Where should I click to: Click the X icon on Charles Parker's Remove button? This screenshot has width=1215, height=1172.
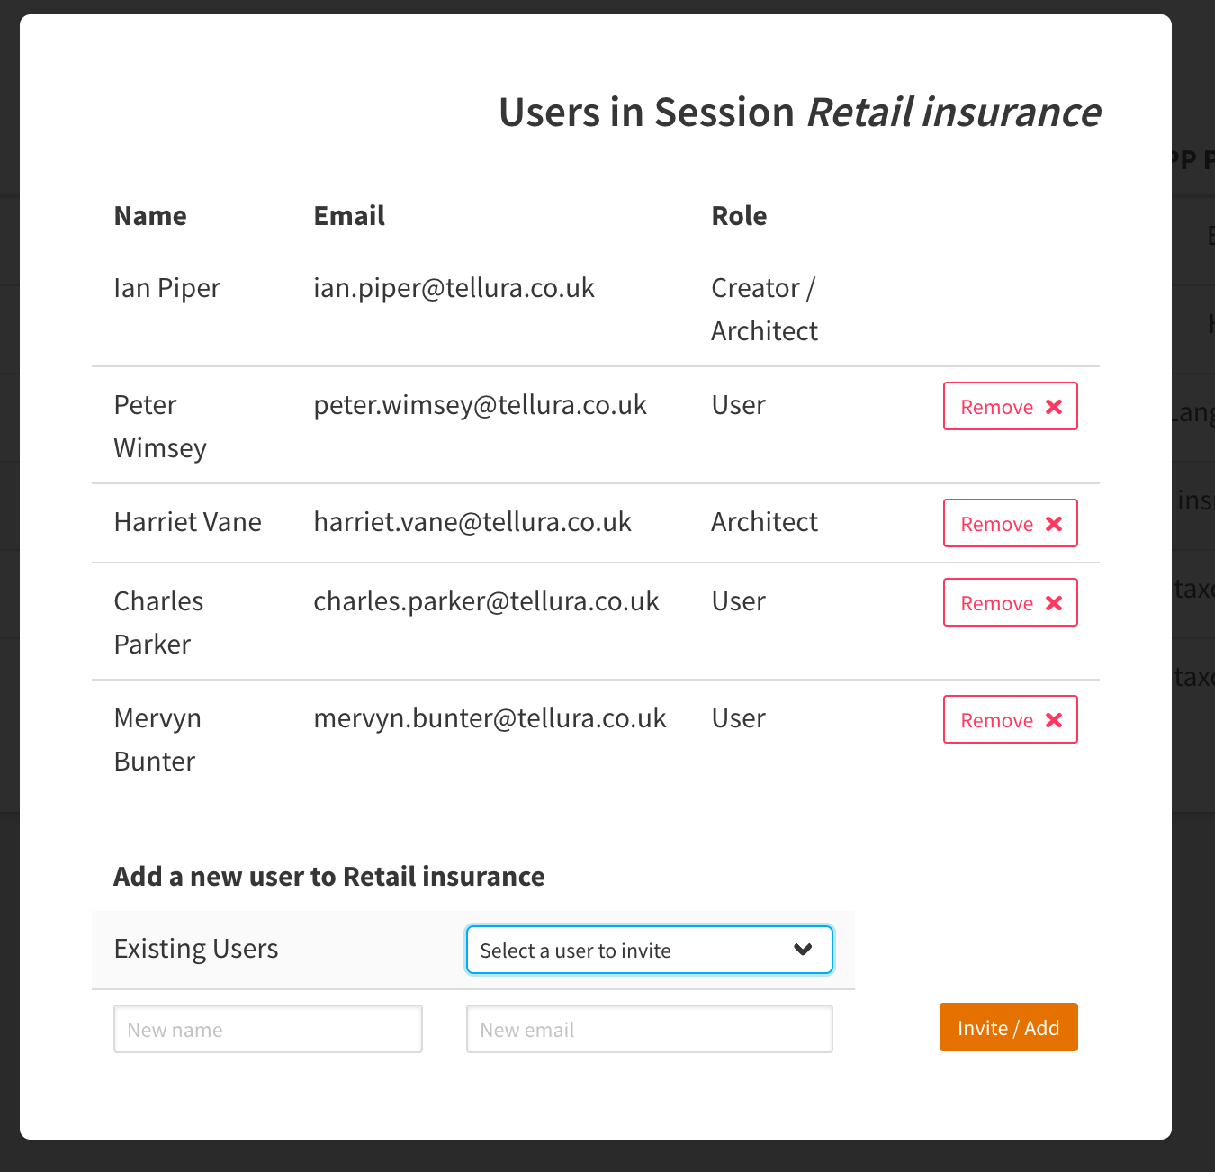coord(1054,602)
